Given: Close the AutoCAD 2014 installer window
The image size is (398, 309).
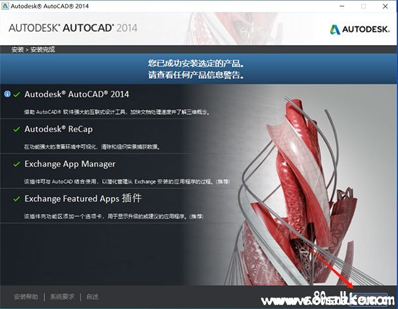Looking at the screenshot, I should [x=385, y=7].
